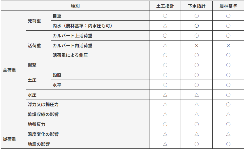Screen dimensions: 245x149
Task: Click 農林基準 triangle in the 乾燥収縮の影響 row
Action: click(228, 114)
